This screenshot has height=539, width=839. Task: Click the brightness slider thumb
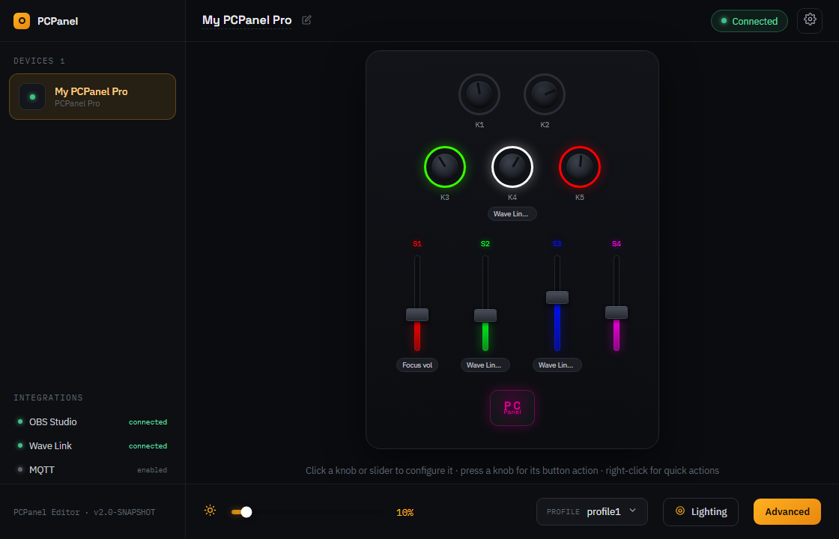tap(246, 512)
